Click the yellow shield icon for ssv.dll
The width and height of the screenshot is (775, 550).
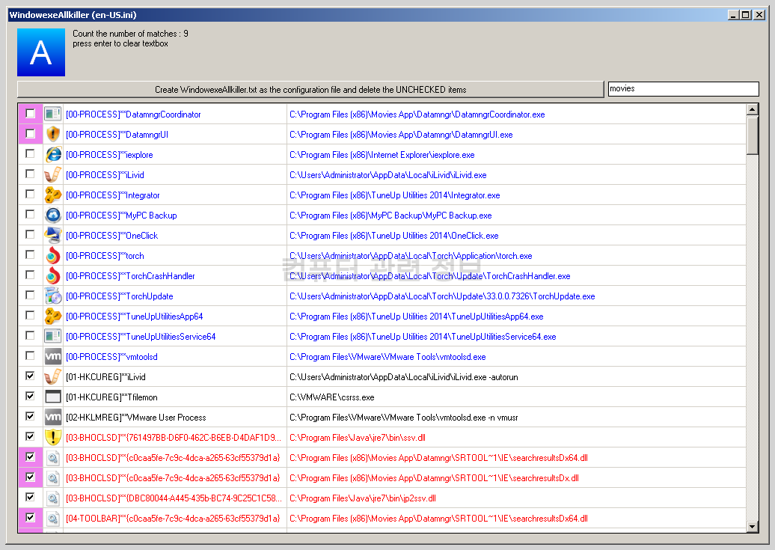click(x=53, y=438)
